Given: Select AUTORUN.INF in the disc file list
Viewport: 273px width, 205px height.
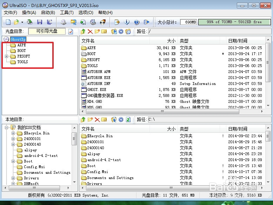Looking at the screenshot, I should 99,84.
